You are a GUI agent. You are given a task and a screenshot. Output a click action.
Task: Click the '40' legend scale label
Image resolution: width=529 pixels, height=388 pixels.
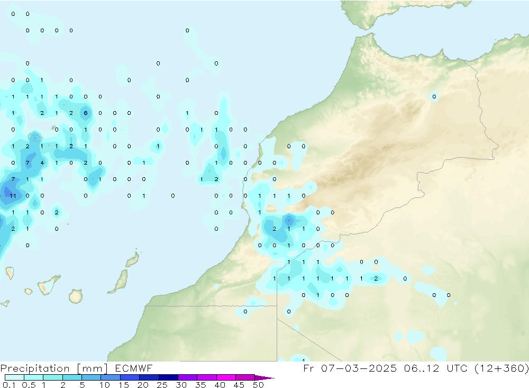click(x=220, y=385)
